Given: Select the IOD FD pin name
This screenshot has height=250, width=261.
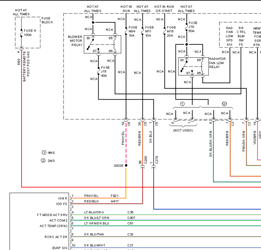Looking at the screenshot, I should pos(62,204).
